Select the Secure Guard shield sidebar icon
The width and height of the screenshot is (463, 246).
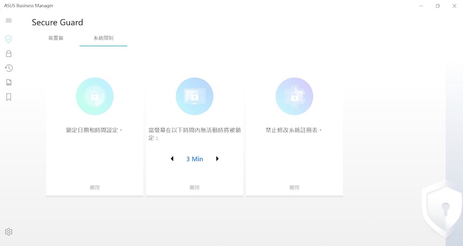pos(8,39)
